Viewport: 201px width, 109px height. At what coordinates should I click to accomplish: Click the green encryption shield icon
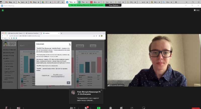(x=3, y=10)
